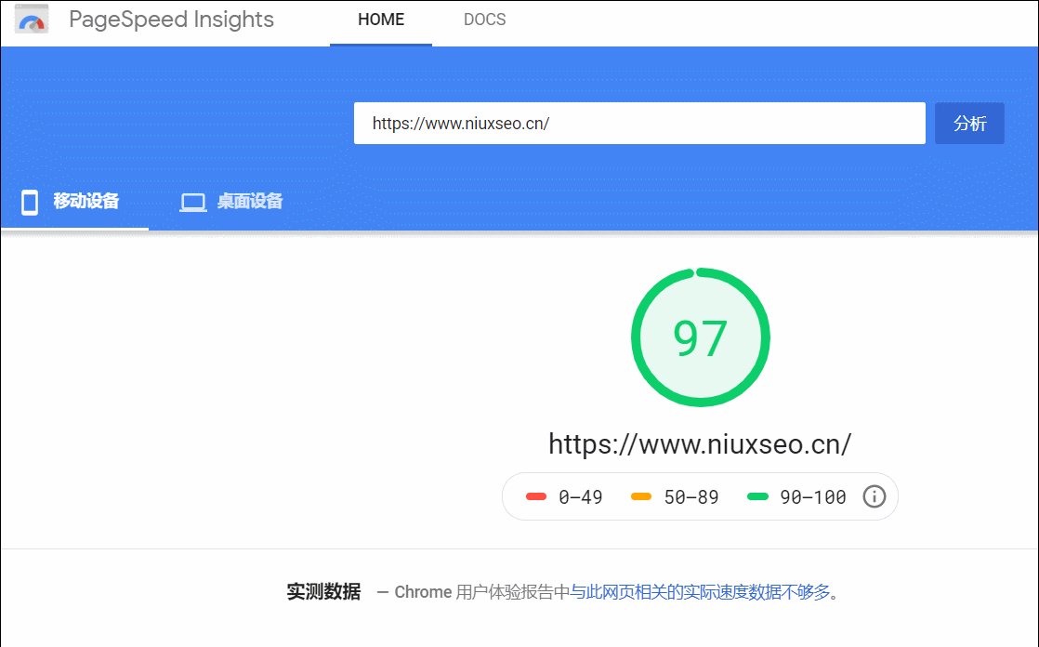Click the green 90–100 legend marker
The width and height of the screenshot is (1039, 647).
pos(757,496)
